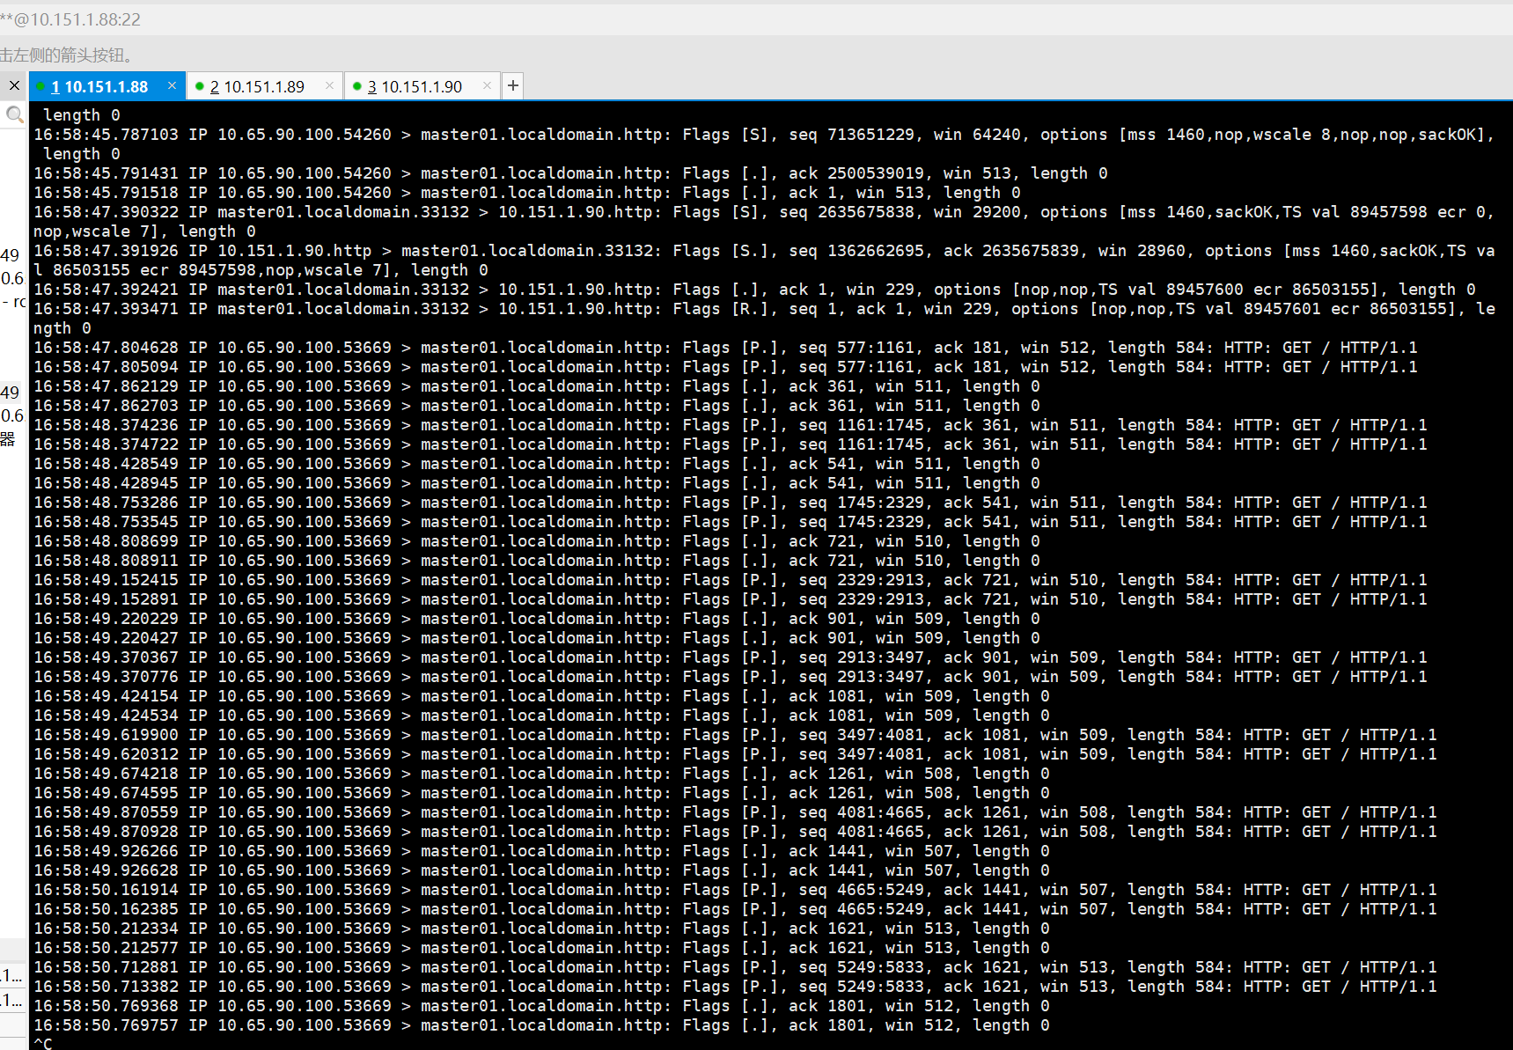The height and width of the screenshot is (1050, 1513).
Task: Click the line timestamped 16:58:48.374236
Action: pyautogui.click(x=731, y=425)
